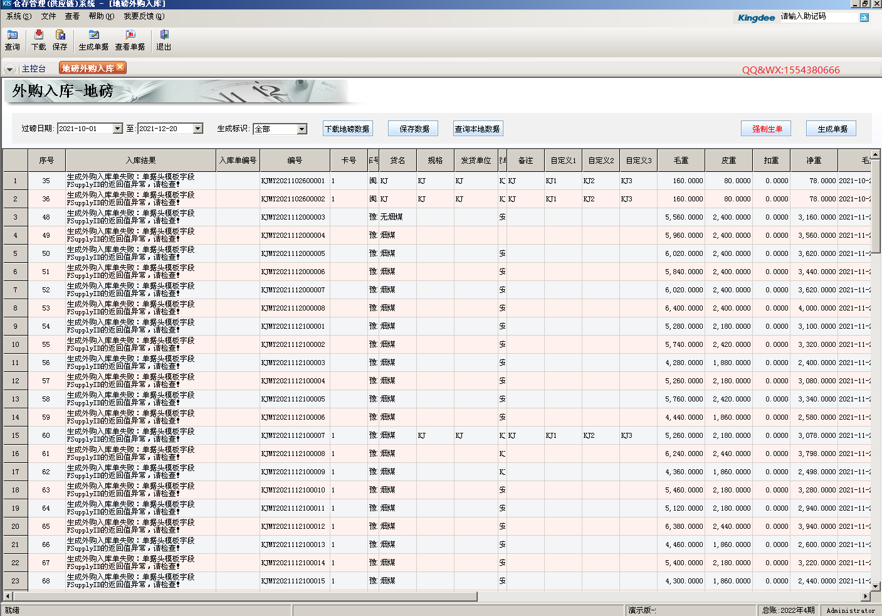
Task: Click the 自定义2 column header
Action: point(601,161)
